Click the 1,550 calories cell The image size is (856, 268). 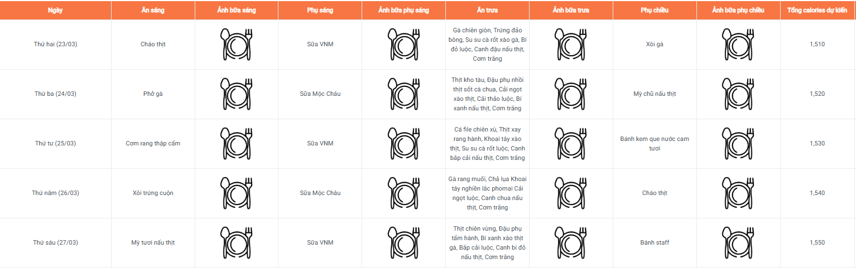817,242
